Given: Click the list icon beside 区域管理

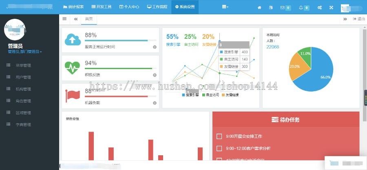Looking at the screenshot, I should tap(9, 112).
